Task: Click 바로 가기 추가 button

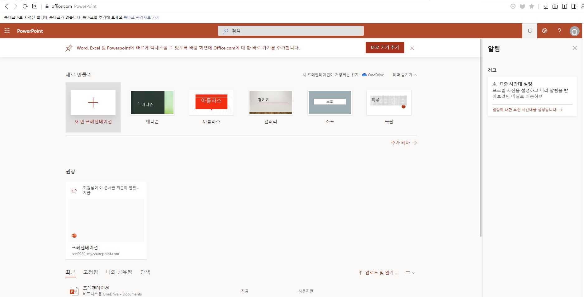Action: [385, 48]
